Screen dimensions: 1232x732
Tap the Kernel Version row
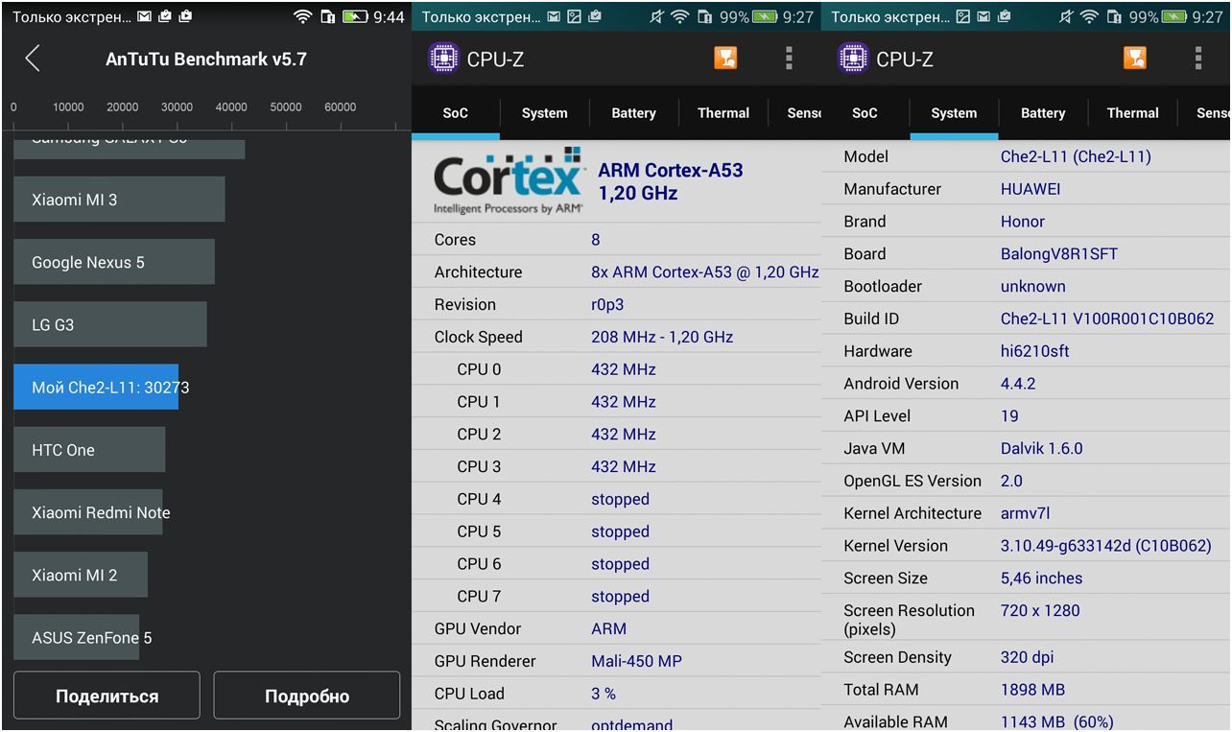coord(1026,546)
